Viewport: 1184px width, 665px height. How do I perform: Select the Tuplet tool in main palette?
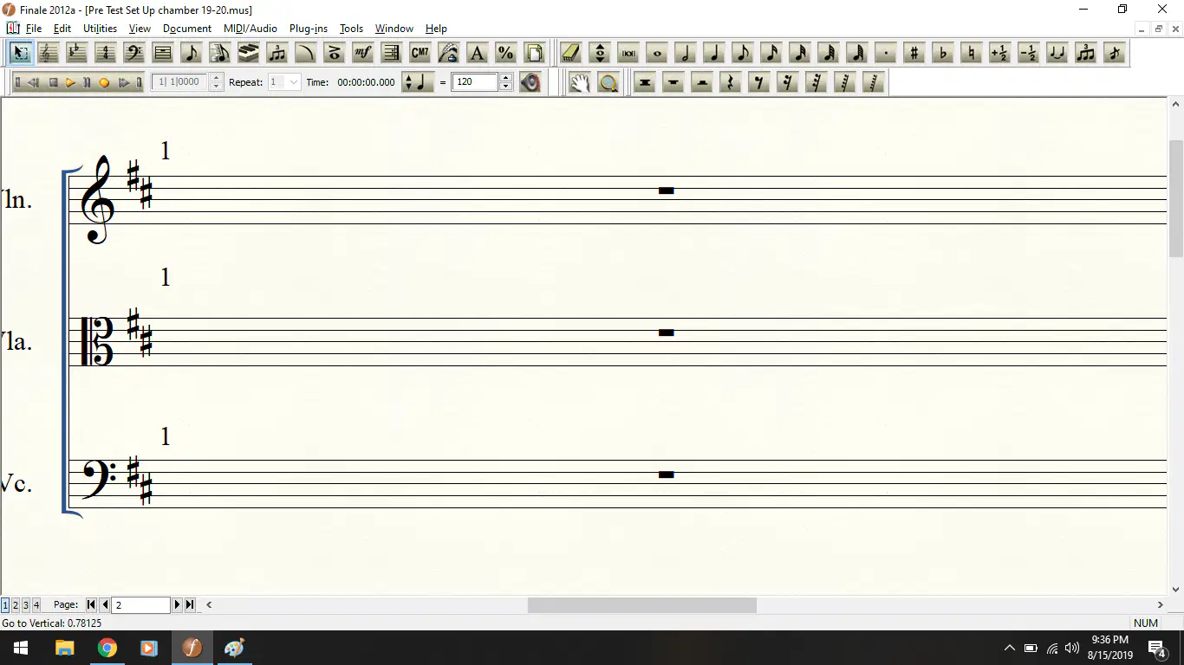(276, 53)
